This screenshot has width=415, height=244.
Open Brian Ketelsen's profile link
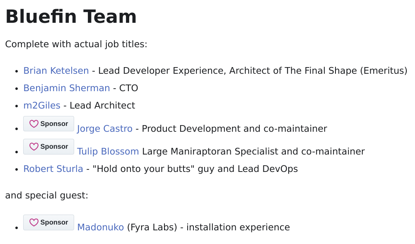pyautogui.click(x=56, y=71)
